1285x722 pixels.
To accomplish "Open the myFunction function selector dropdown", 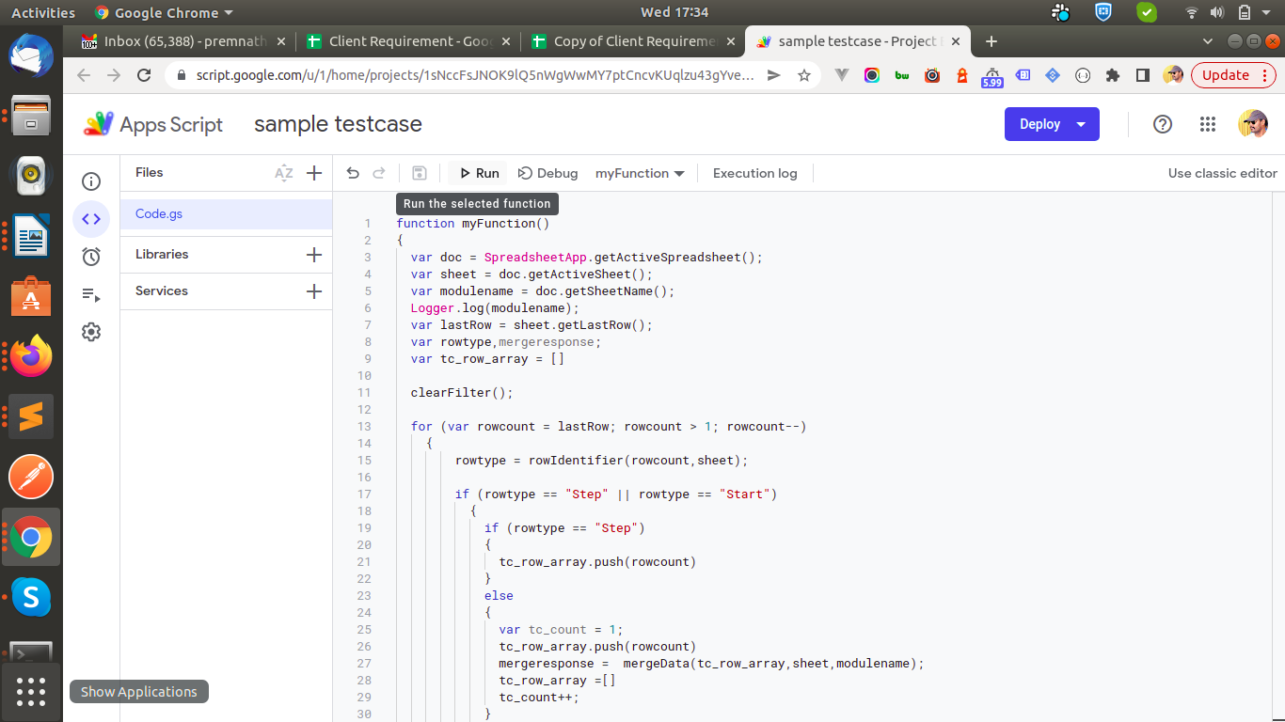I will coord(640,173).
